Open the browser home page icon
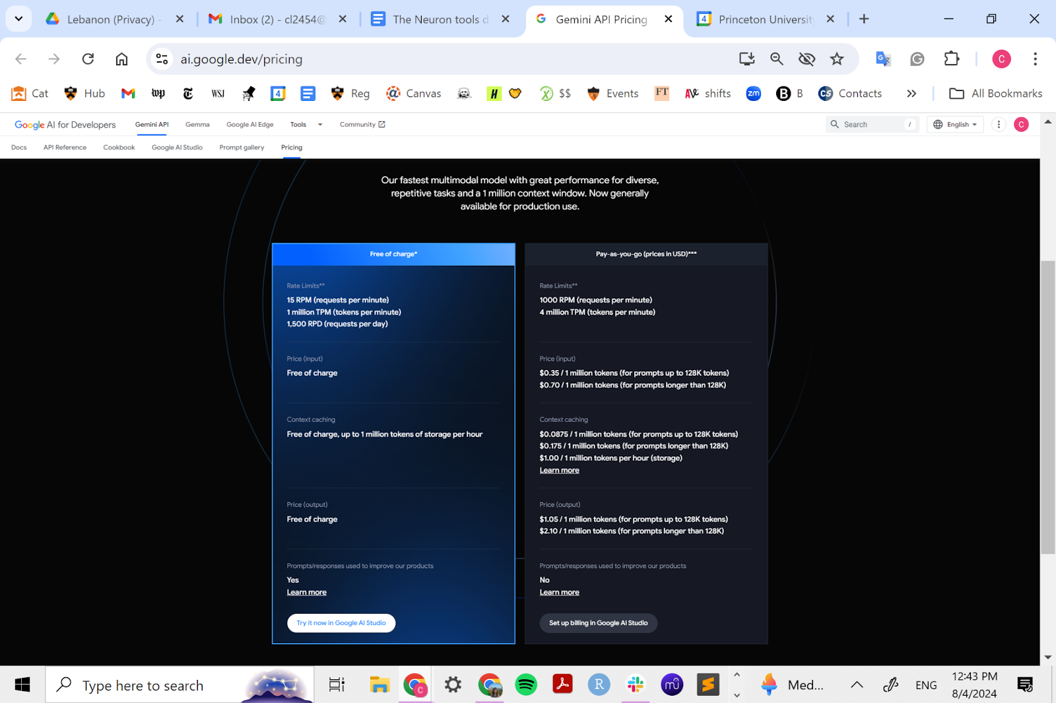 [121, 59]
